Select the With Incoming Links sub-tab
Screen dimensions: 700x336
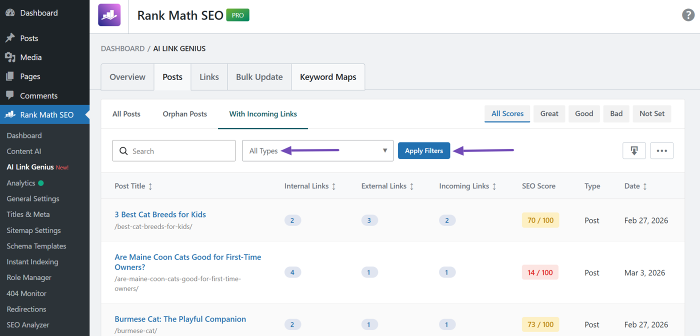point(263,114)
